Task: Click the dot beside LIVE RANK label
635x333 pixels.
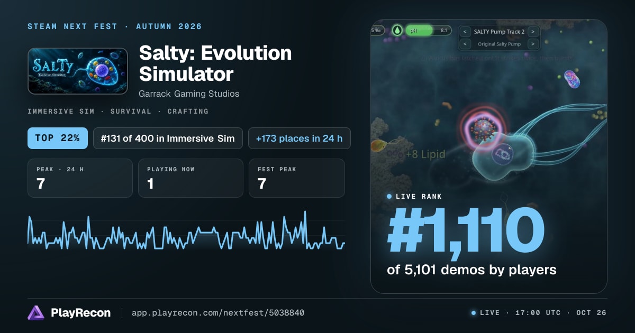Action: tap(389, 197)
